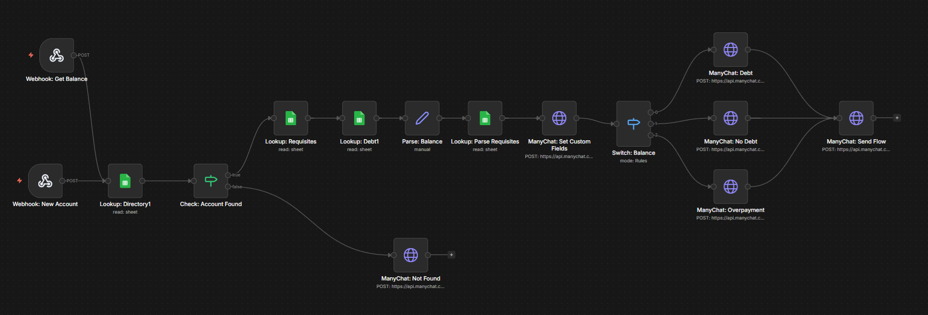
Task: Open the ManyChat: Debt HTTP node
Action: 730,50
